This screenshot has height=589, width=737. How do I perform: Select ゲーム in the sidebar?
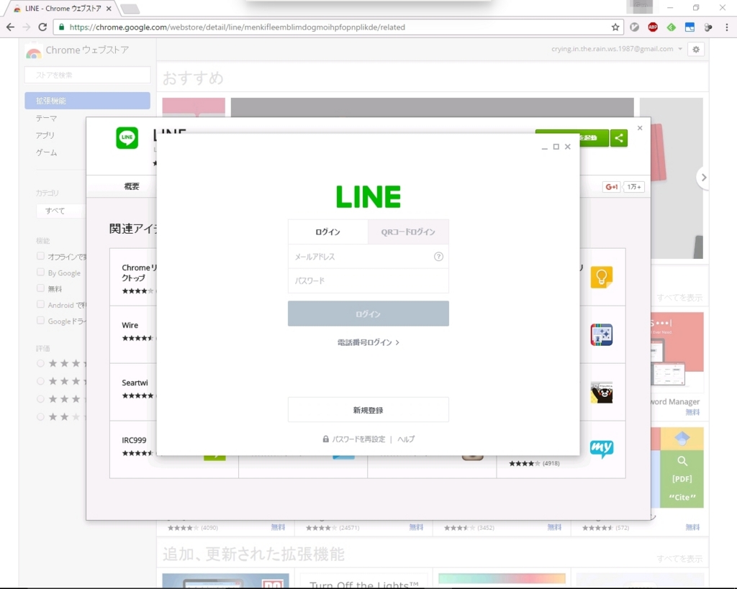(x=47, y=152)
